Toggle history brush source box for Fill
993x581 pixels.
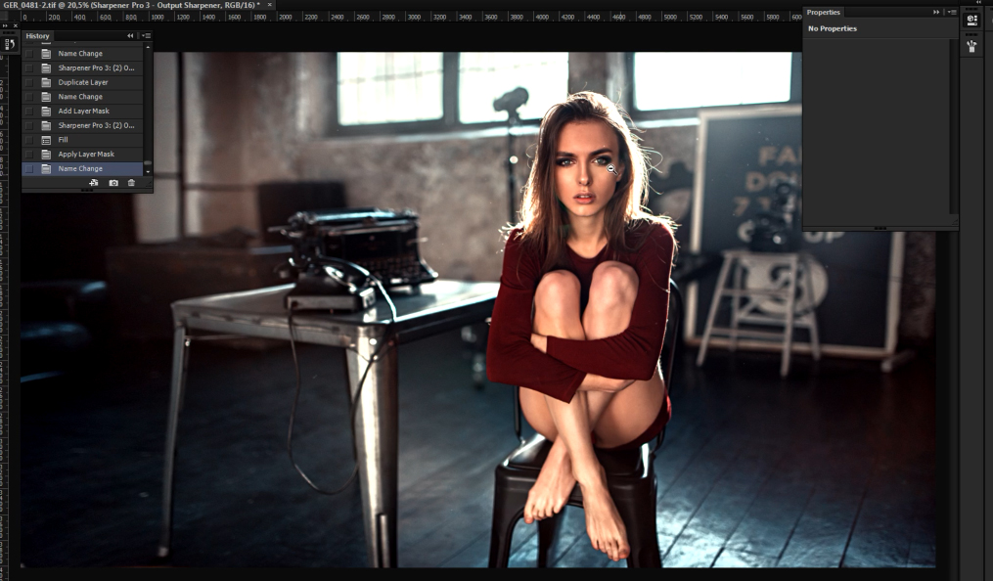coord(29,140)
